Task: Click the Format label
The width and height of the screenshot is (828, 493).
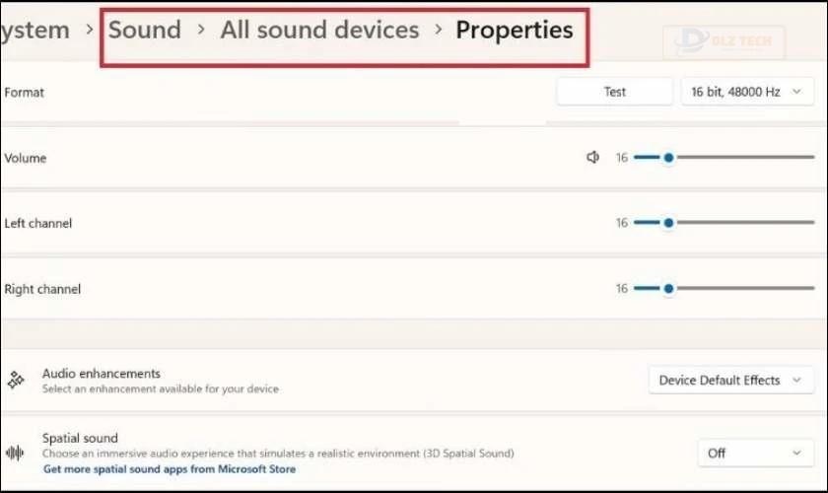Action: pos(25,93)
